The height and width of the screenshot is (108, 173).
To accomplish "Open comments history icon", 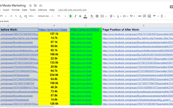I will click(171, 7).
